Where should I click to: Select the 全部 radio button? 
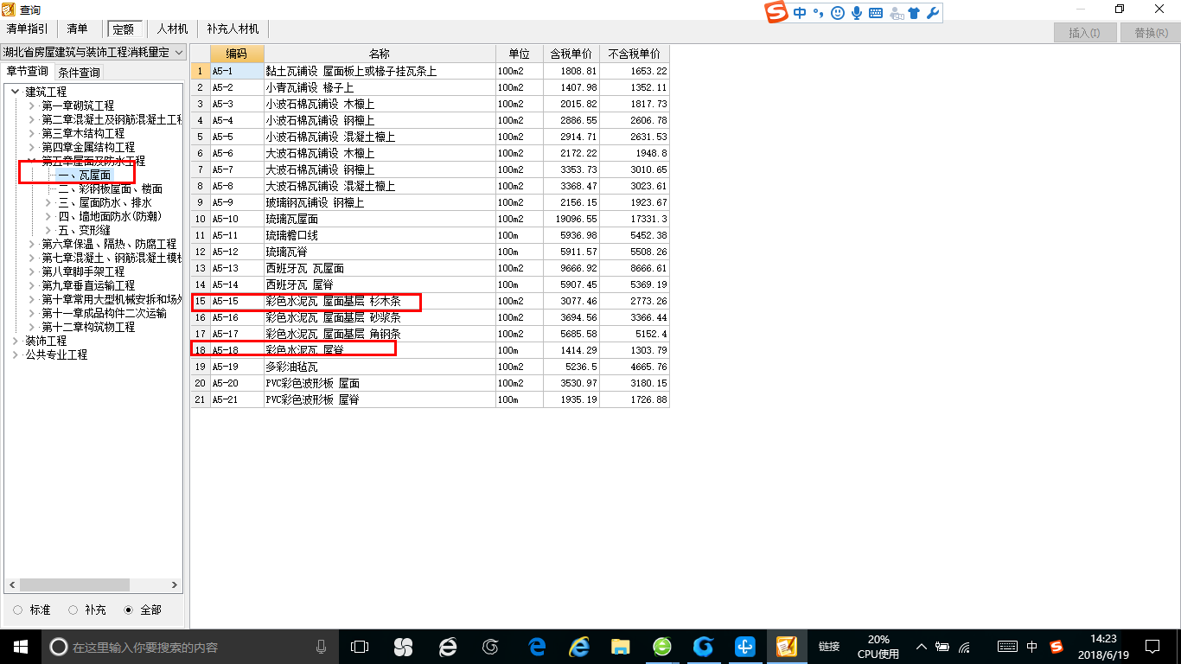[x=129, y=610]
